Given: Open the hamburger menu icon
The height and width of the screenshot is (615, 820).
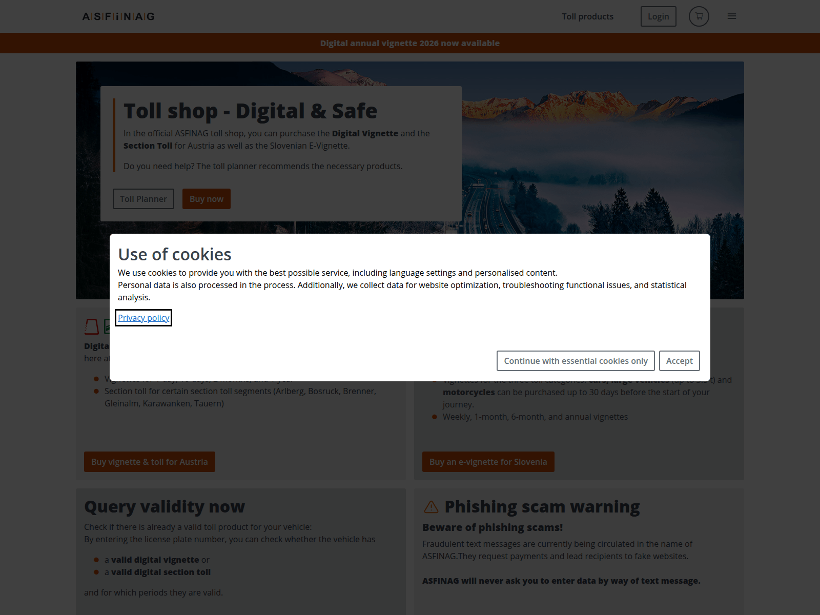Looking at the screenshot, I should click(732, 16).
